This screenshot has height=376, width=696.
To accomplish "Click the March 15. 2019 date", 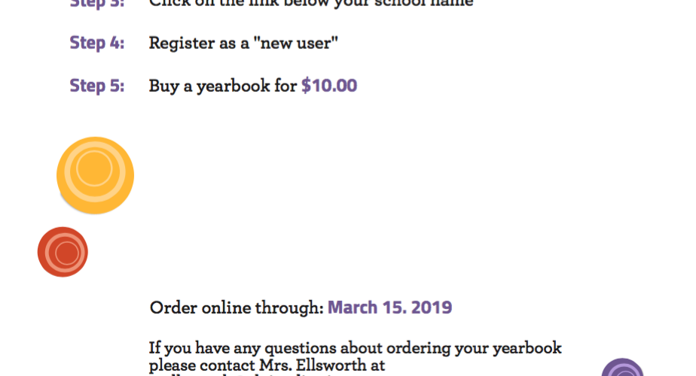I will [x=389, y=308].
